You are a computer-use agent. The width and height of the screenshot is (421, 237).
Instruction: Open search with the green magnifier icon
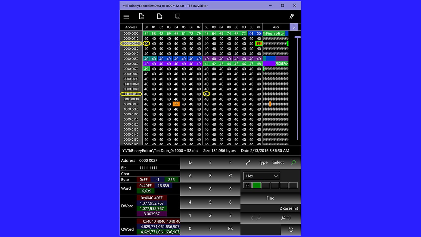click(293, 162)
